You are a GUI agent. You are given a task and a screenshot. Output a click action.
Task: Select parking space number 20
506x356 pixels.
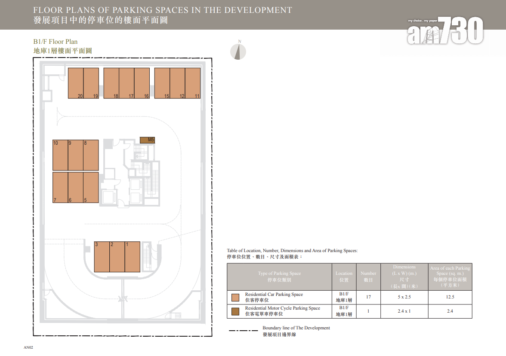pos(76,83)
